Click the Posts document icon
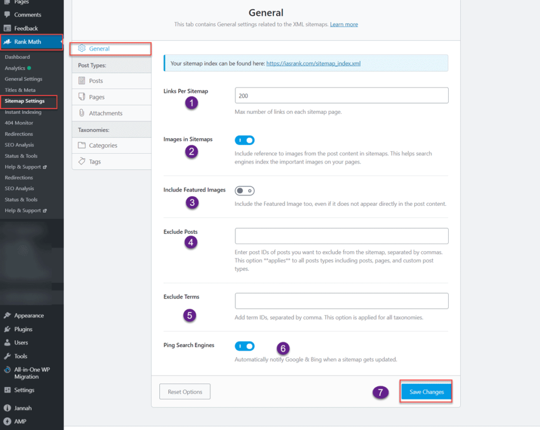Screen dimensions: 540x430 pyautogui.click(x=82, y=81)
